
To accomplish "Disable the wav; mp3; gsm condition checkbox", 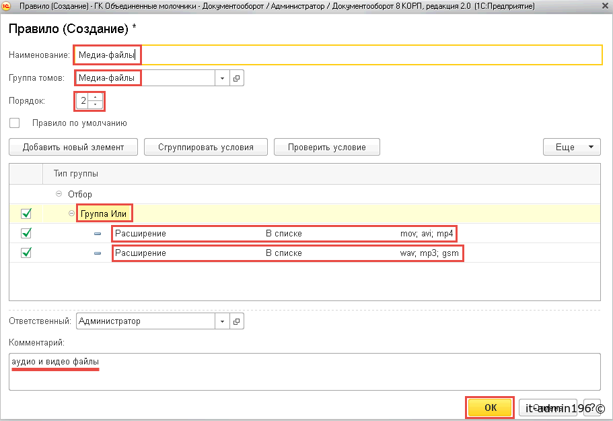I will tap(26, 253).
